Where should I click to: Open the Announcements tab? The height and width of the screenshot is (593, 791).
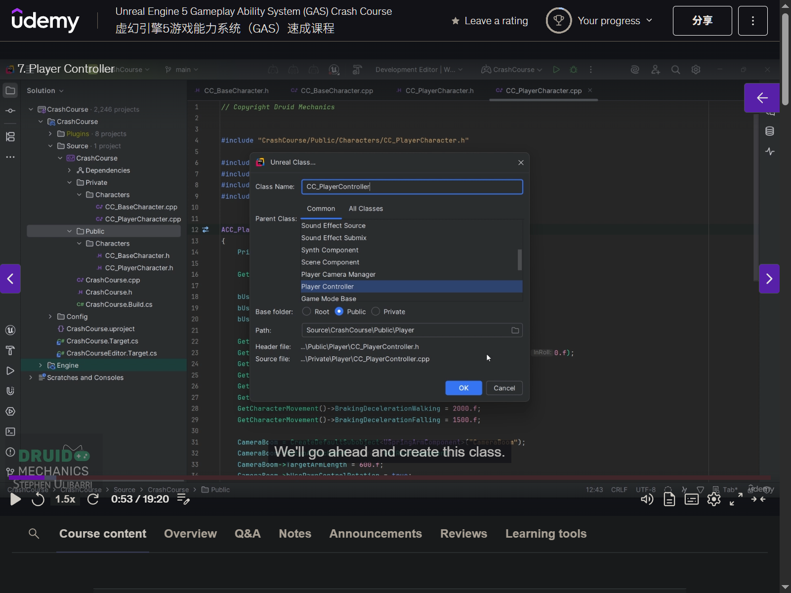pos(375,534)
